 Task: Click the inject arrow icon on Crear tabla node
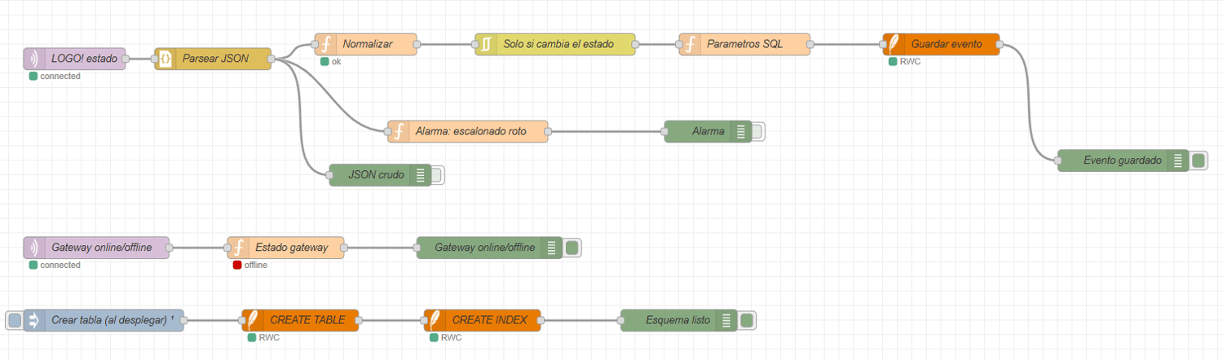(34, 320)
